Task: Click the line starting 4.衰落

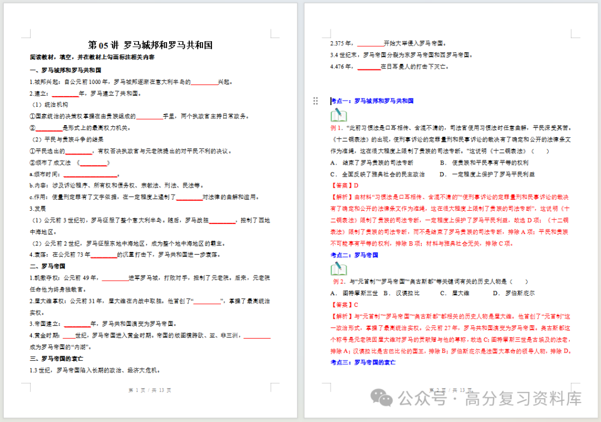Action: coord(125,255)
